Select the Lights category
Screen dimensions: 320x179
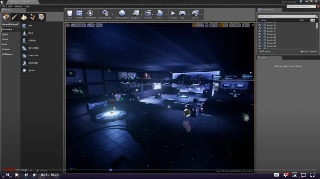5,34
